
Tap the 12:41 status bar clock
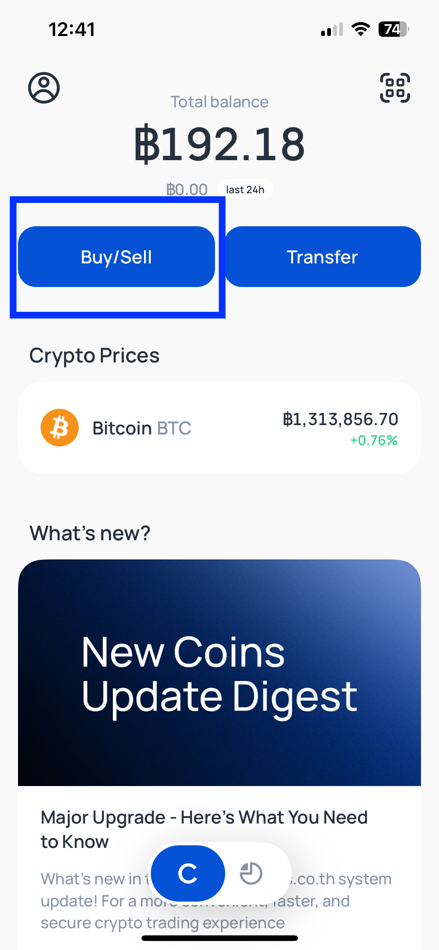tap(72, 29)
